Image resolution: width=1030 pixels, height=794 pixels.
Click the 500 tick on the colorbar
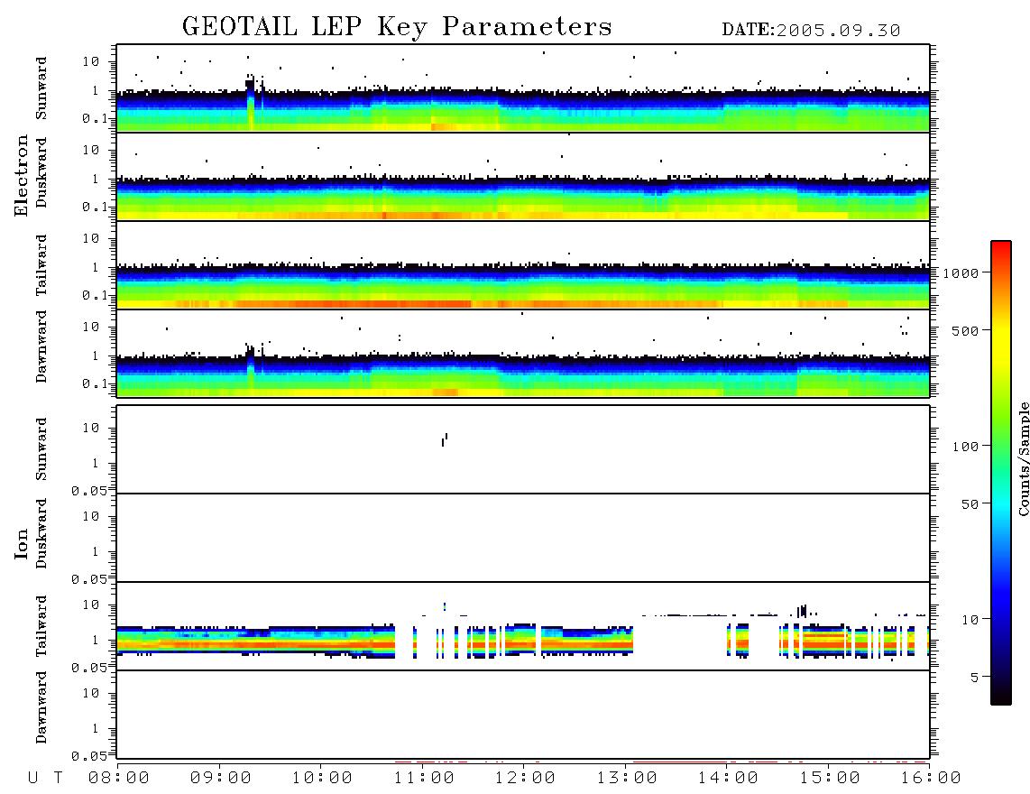[x=965, y=330]
